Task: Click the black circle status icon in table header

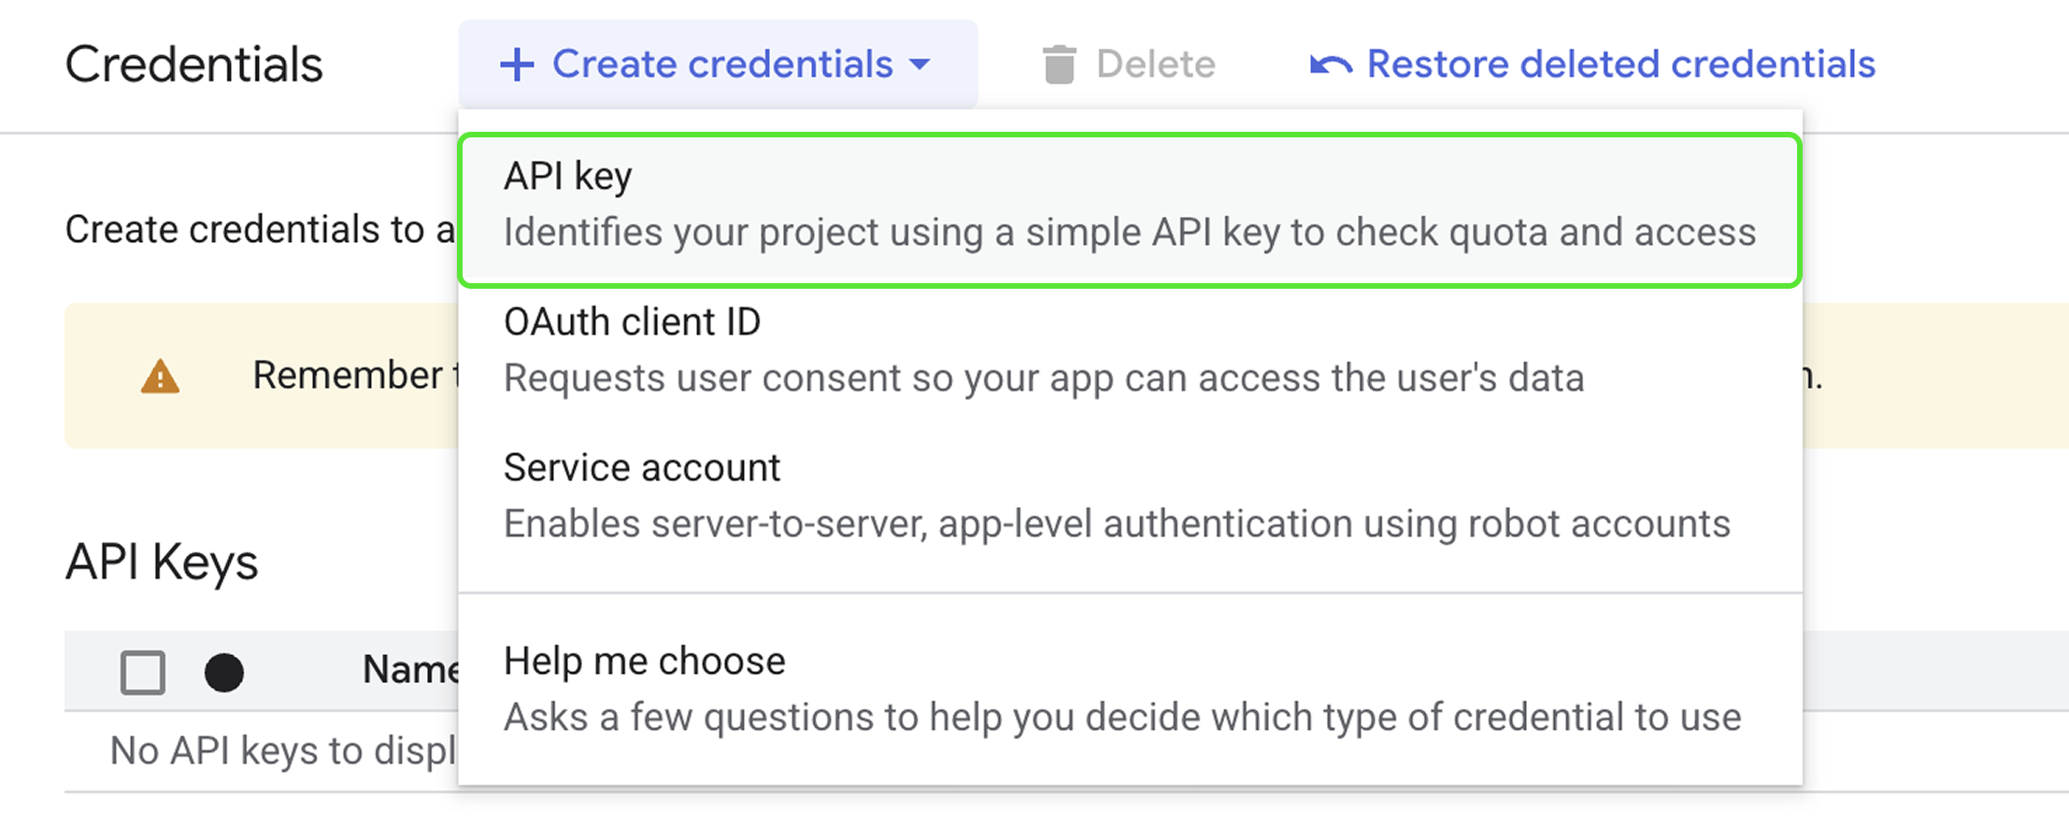Action: pos(224,672)
